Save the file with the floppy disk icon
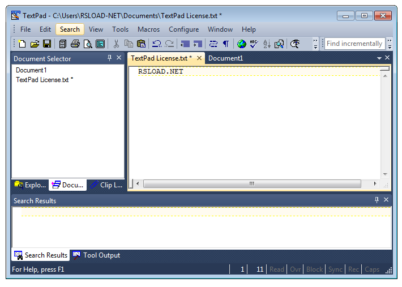Image resolution: width=402 pixels, height=287 pixels. click(x=47, y=44)
